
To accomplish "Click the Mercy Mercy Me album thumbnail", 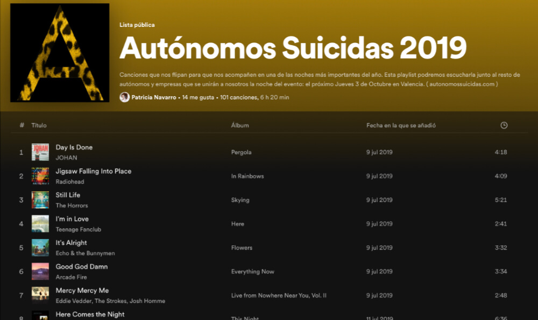I will tap(40, 295).
